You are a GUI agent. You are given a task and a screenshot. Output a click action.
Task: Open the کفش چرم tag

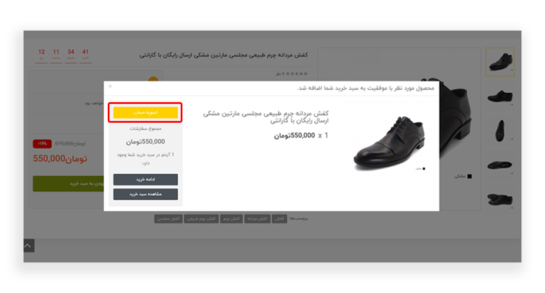point(231,218)
